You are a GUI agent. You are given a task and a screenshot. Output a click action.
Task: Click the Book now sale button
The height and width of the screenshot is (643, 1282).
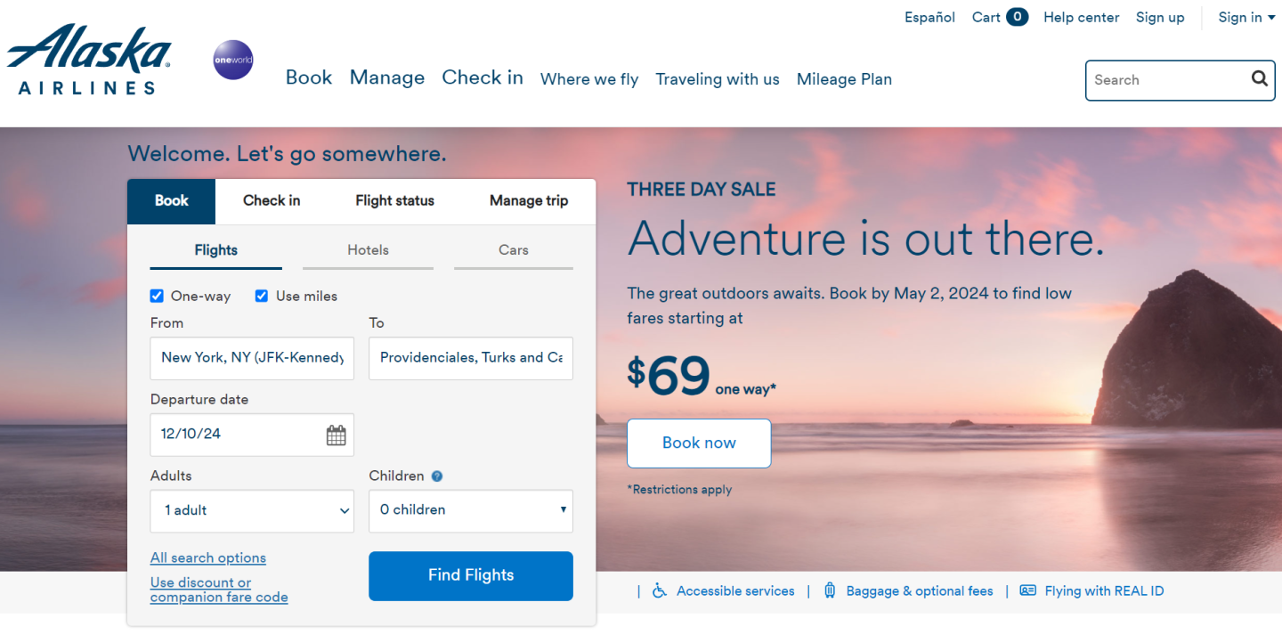pyautogui.click(x=699, y=443)
